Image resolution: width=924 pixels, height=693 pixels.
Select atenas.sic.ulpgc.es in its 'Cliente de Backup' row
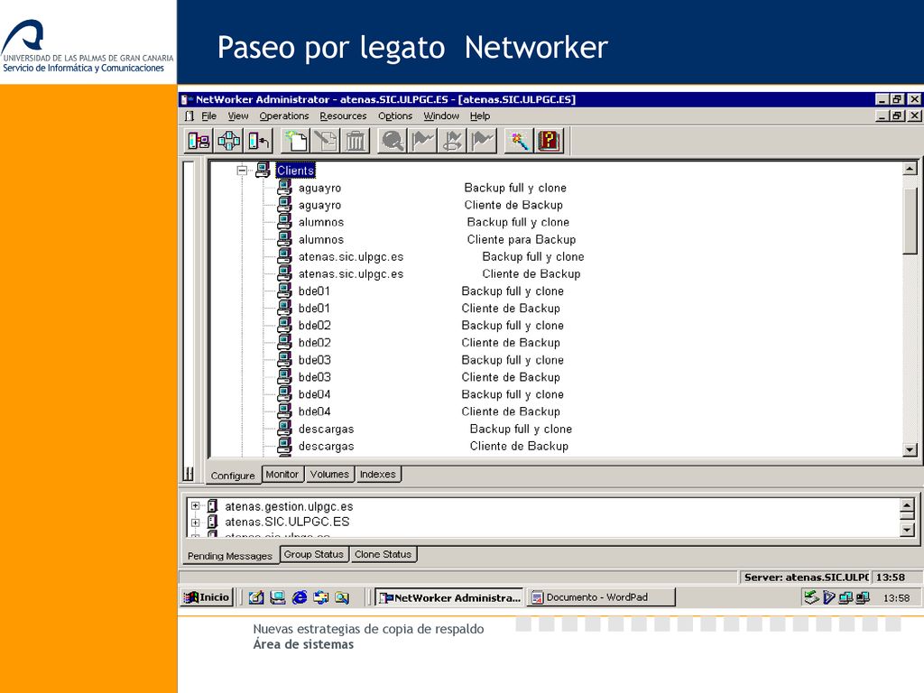tap(351, 274)
